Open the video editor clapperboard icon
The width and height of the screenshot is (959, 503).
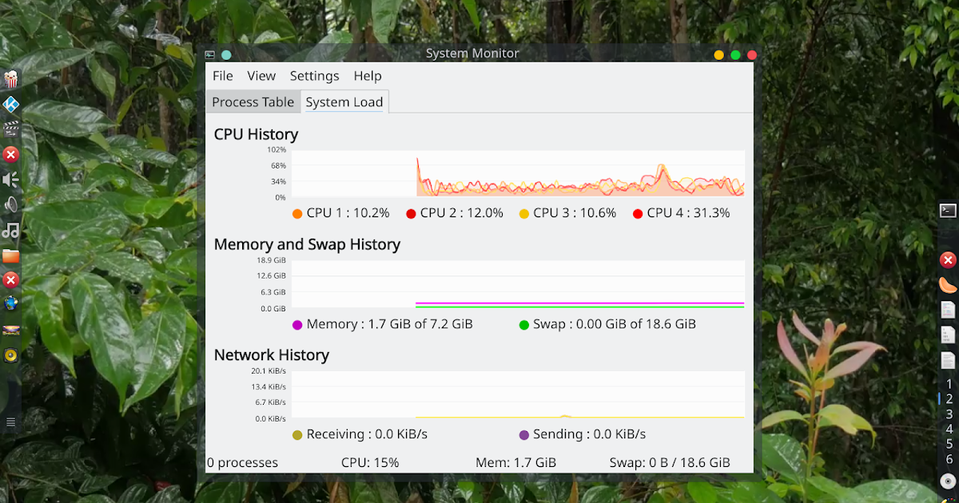(12, 129)
